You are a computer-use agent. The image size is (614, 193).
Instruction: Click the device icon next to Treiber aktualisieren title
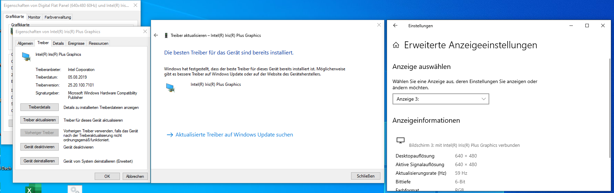(x=166, y=35)
